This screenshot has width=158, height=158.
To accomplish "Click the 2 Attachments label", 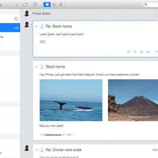I will 53,135.
